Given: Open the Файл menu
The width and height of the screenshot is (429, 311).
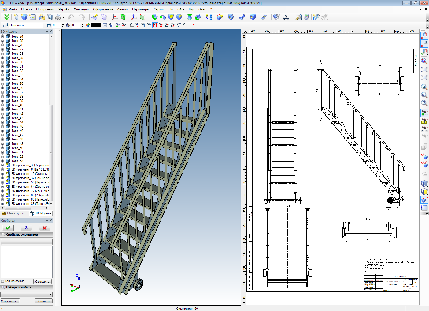Looking at the screenshot, I should pyautogui.click(x=13, y=9).
